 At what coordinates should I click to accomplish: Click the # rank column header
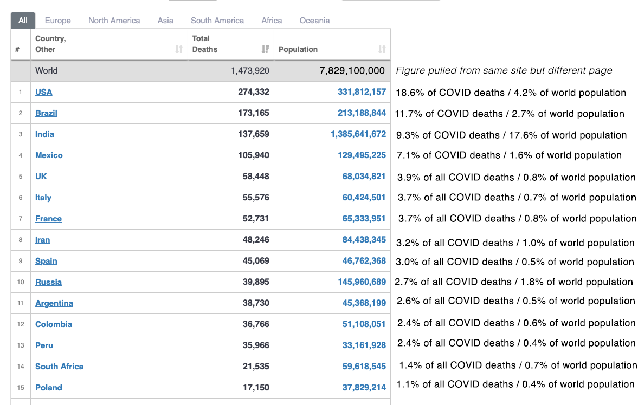(x=18, y=49)
